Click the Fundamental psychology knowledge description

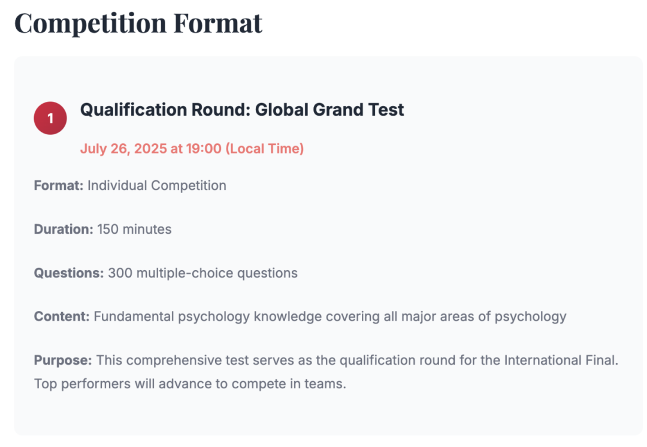pos(329,316)
